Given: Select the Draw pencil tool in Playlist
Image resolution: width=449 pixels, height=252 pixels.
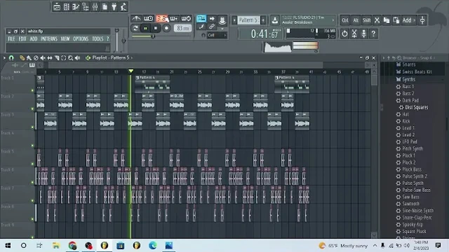Looking at the screenshot, I should point(22,58).
